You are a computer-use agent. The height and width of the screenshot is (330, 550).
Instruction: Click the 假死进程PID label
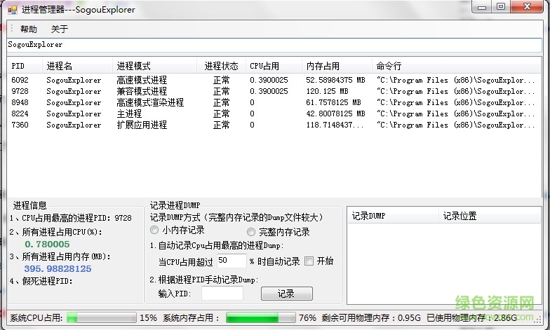[x=41, y=281]
